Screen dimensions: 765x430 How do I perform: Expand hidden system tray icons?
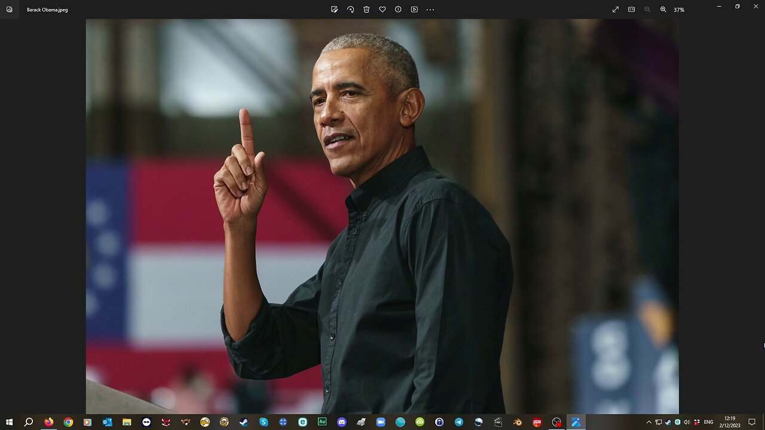coord(649,422)
